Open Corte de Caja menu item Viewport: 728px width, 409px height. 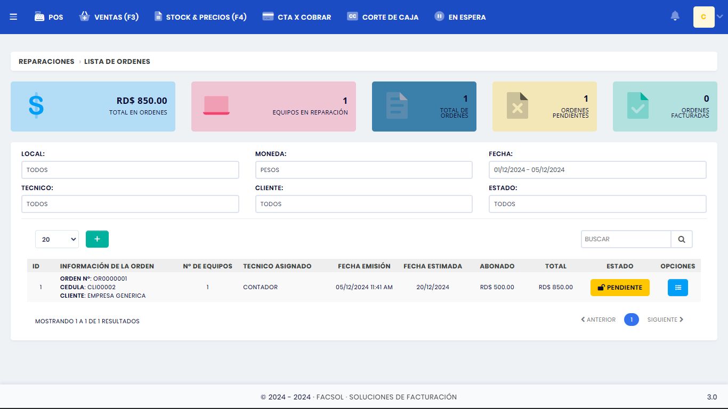[x=383, y=17]
